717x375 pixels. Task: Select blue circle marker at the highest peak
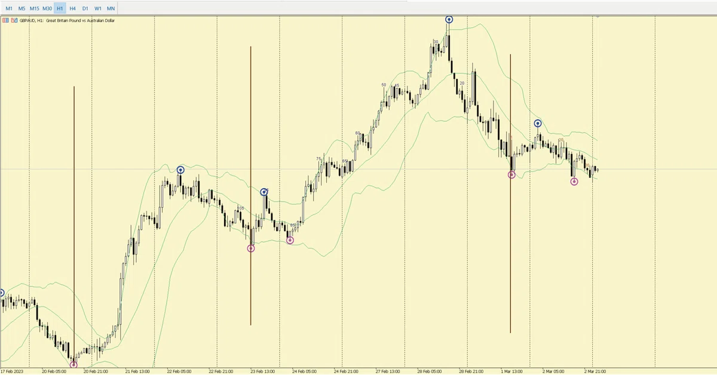449,19
